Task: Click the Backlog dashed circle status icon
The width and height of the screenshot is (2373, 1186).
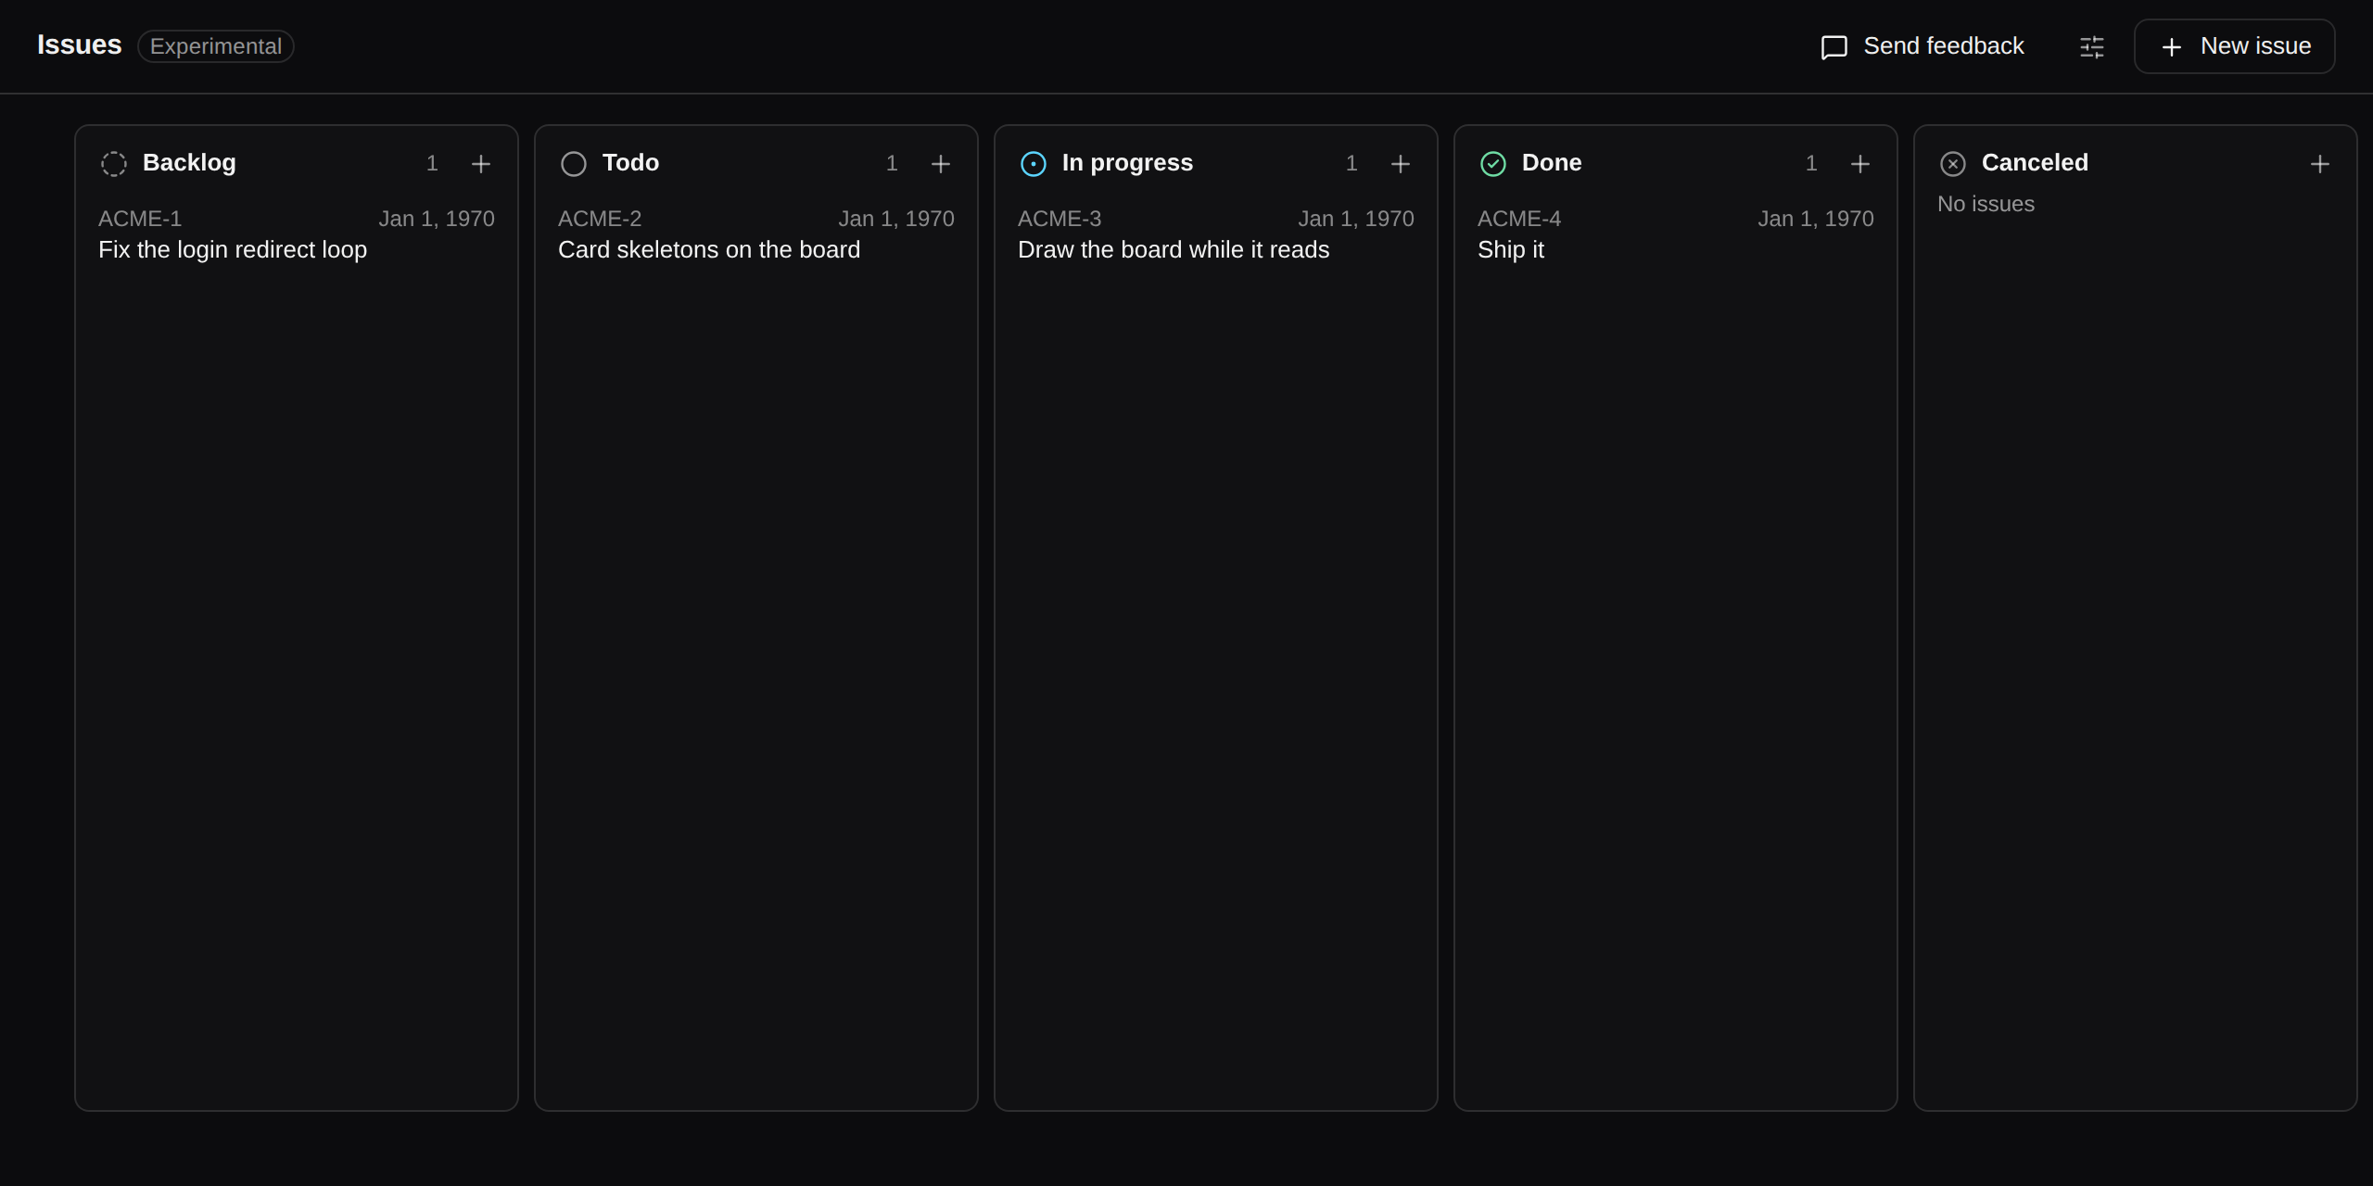Action: pos(114,164)
